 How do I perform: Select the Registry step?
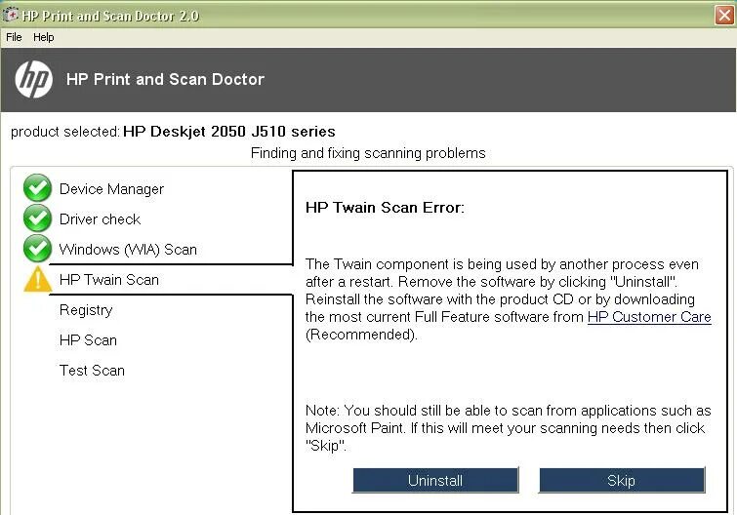point(86,310)
